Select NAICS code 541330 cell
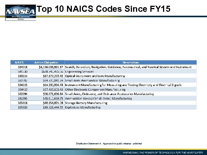 pyautogui.click(x=23, y=71)
